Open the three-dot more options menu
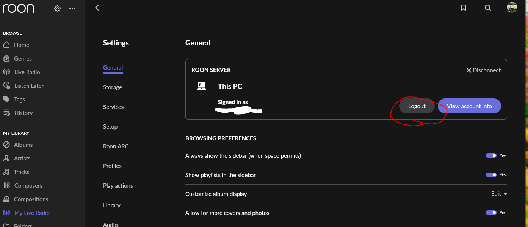528x227 pixels. [72, 8]
